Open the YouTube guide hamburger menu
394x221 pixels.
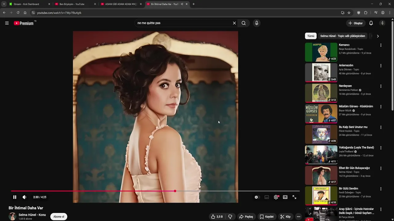tap(7, 23)
